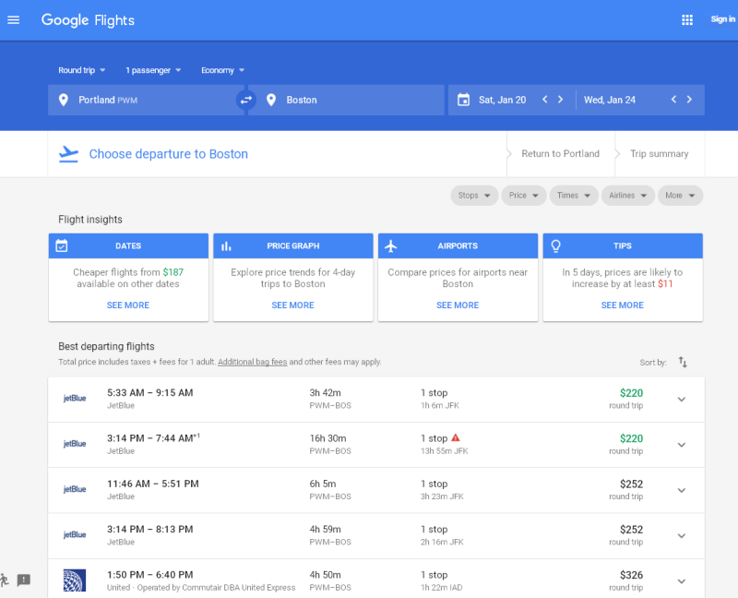The width and height of the screenshot is (738, 598).
Task: Select the $326 United flight price
Action: point(631,575)
